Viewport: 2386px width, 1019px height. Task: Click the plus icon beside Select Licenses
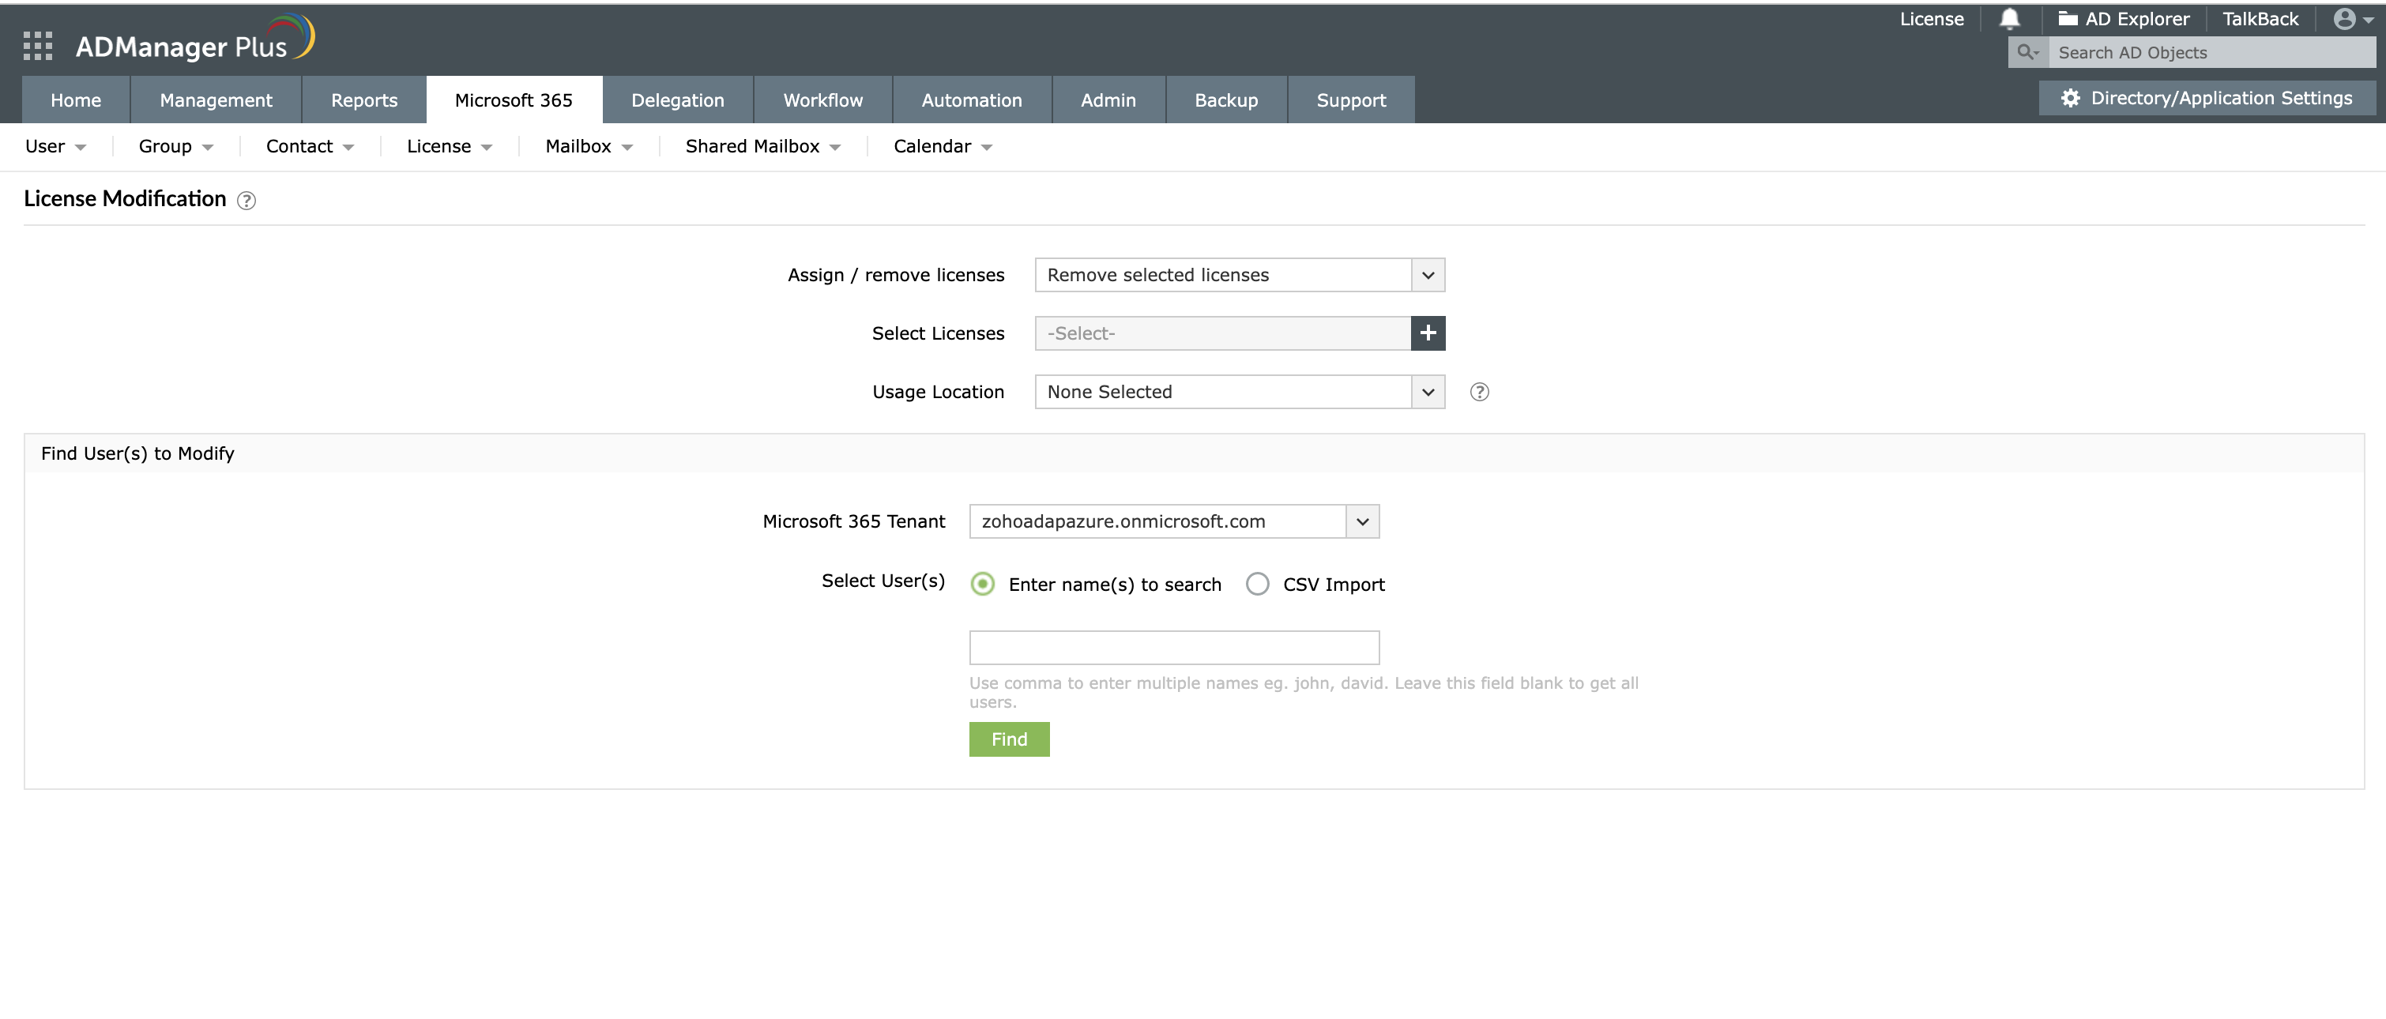pyautogui.click(x=1428, y=333)
